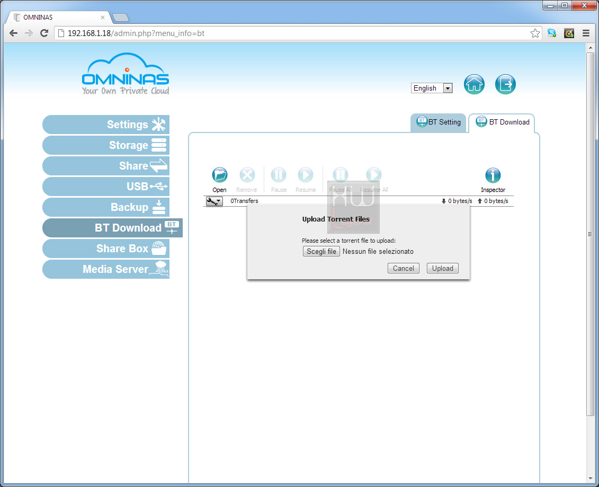
Task: Open the Storage sidebar menu
Action: (106, 145)
